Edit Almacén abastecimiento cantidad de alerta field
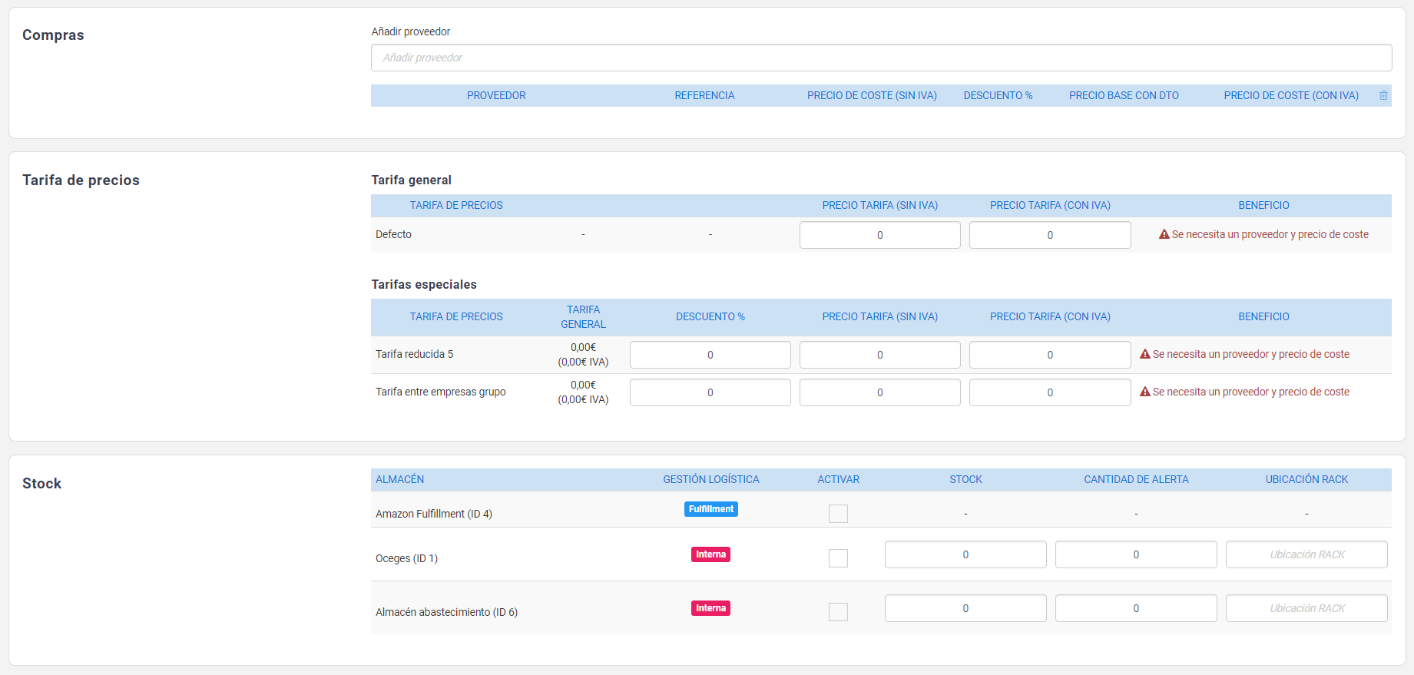This screenshot has height=675, width=1414. click(1136, 608)
